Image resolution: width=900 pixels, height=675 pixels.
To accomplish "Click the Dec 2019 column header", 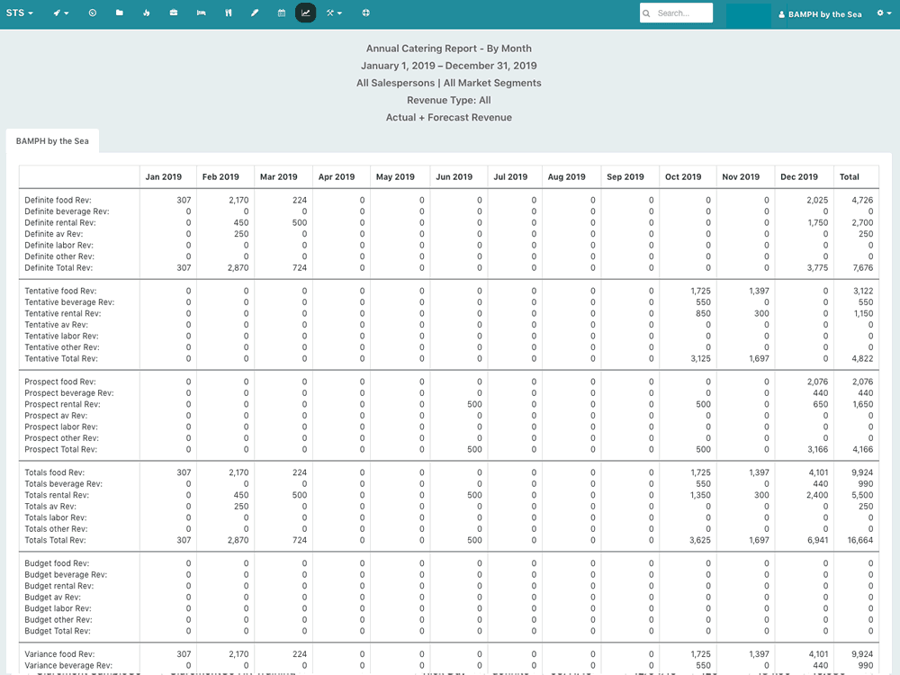I will click(x=798, y=177).
